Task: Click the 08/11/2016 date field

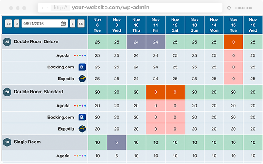Action: pyautogui.click(x=44, y=24)
